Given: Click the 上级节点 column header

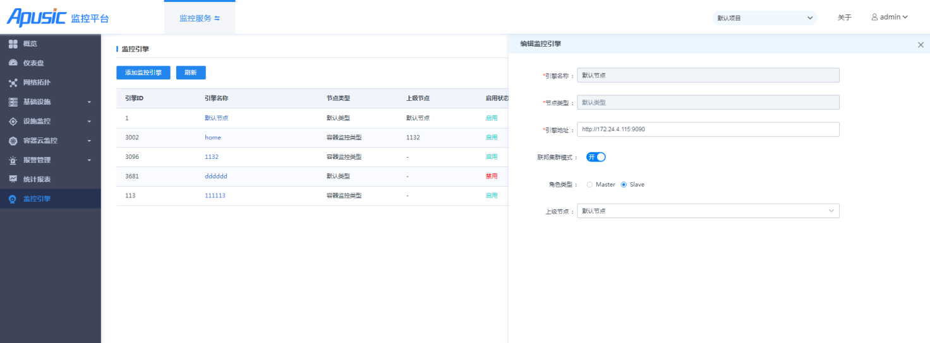Looking at the screenshot, I should (418, 98).
